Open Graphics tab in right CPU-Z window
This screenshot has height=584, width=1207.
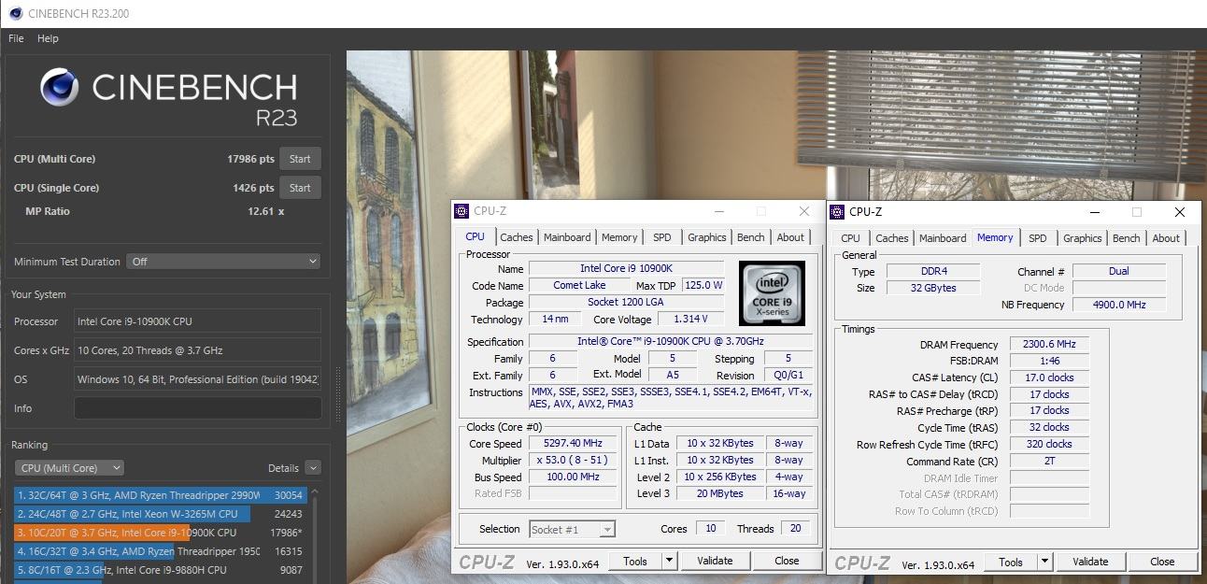(1083, 238)
